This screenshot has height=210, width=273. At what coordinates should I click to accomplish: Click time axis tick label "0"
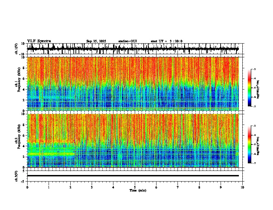[27, 187]
